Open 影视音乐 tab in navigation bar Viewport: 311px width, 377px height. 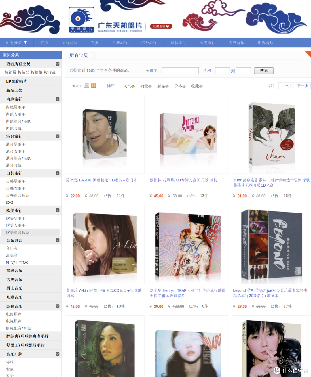266,43
